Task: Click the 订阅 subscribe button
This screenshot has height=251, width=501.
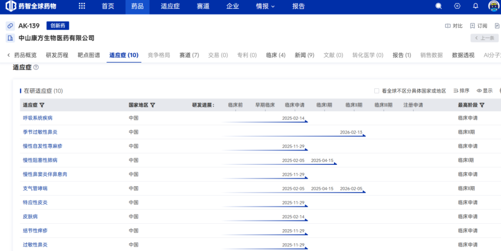Action: point(479,26)
